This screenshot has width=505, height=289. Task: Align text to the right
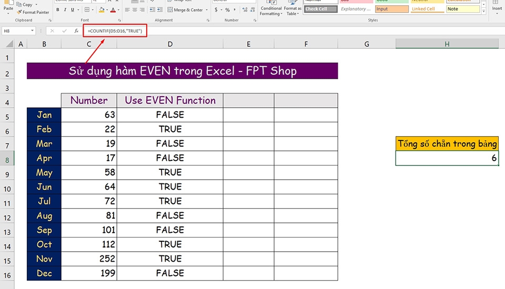pos(142,10)
